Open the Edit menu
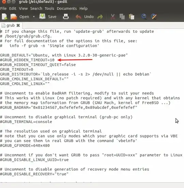 coord(13,9)
